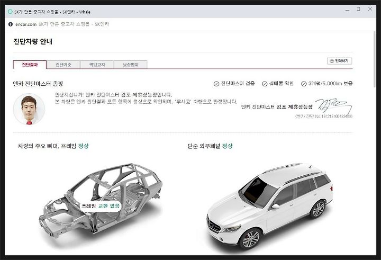
Task: Click the 단순 외부패널 정상 heading
Action: pyautogui.click(x=210, y=146)
